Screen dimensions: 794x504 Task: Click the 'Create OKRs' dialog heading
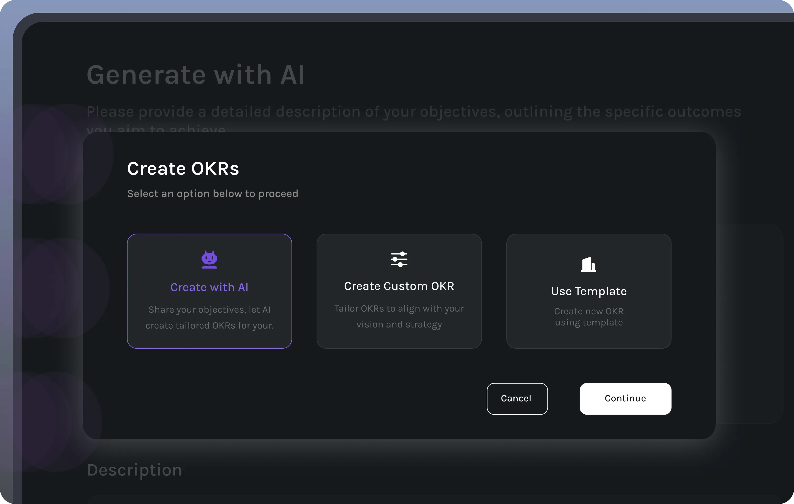coord(183,169)
